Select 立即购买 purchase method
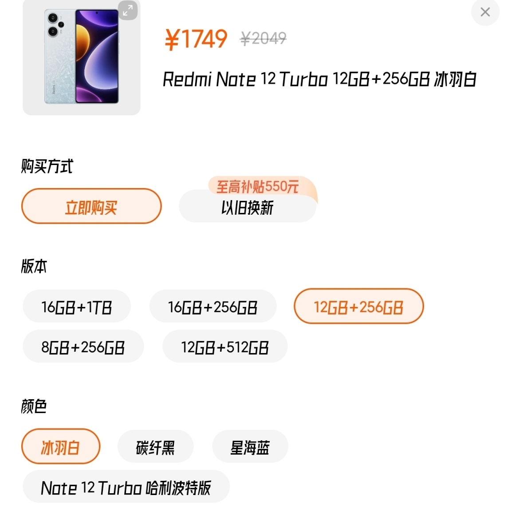The height and width of the screenshot is (511, 511). coord(91,206)
